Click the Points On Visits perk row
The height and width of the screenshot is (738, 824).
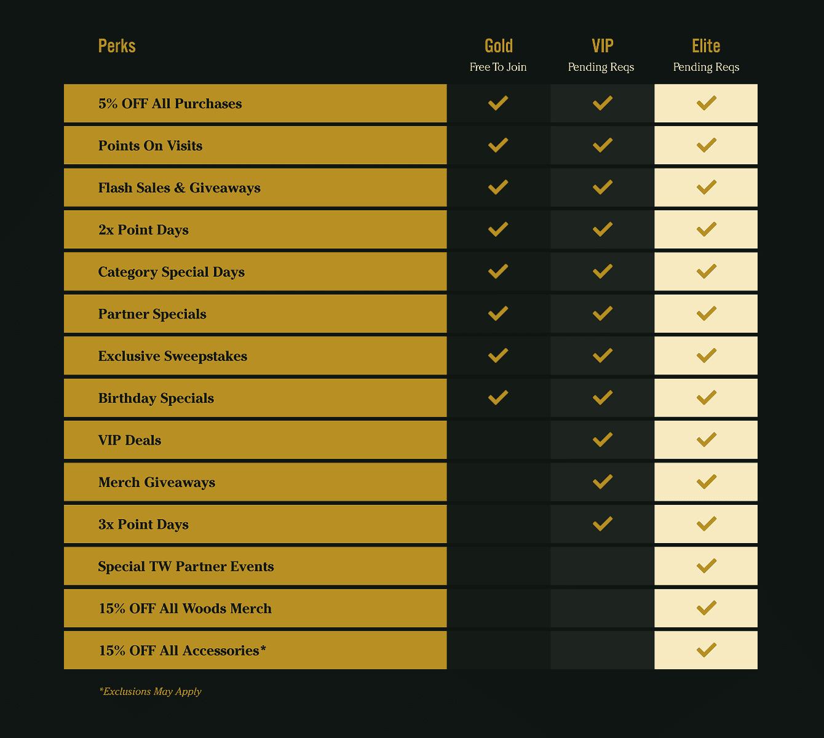click(255, 145)
